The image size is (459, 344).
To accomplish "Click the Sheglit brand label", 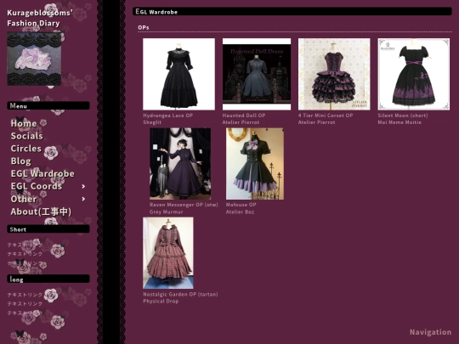I will point(152,122).
